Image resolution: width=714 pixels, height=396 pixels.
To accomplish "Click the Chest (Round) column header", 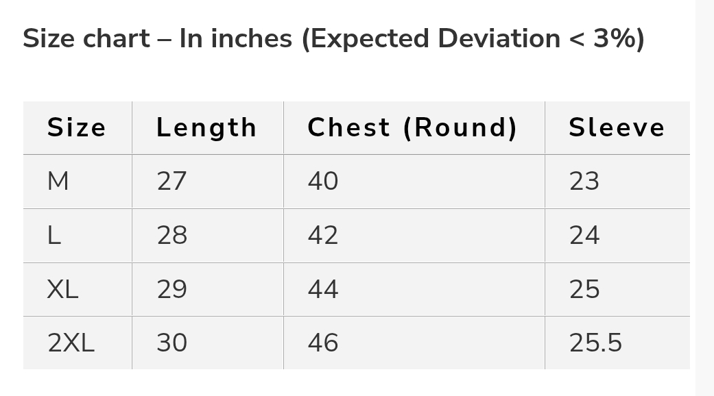I will point(412,128).
